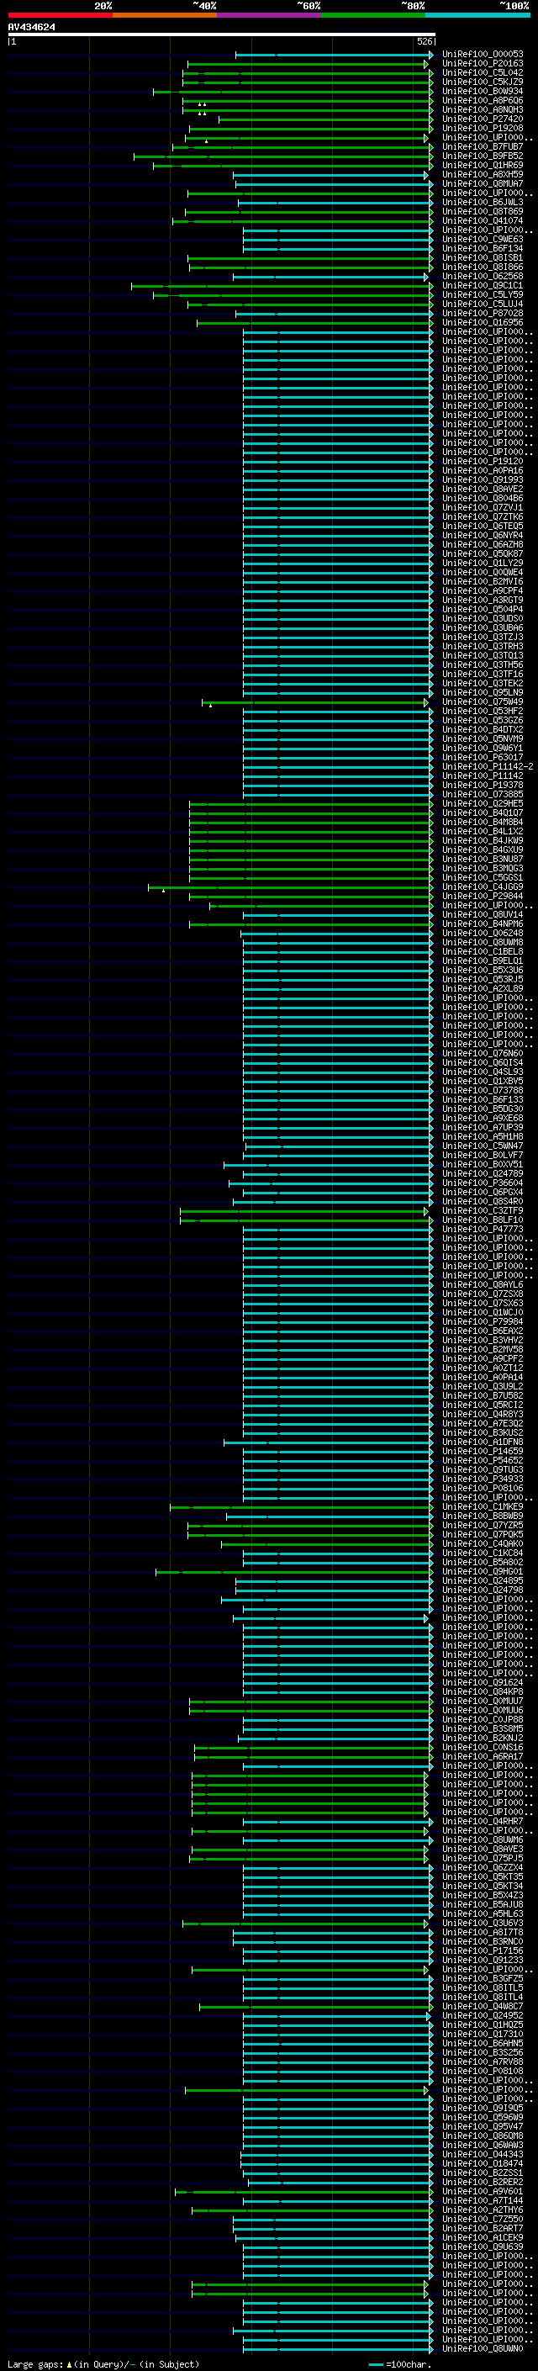The height and width of the screenshot is (2371, 538).
Task: Click the white query scale bar
Action: click(222, 34)
